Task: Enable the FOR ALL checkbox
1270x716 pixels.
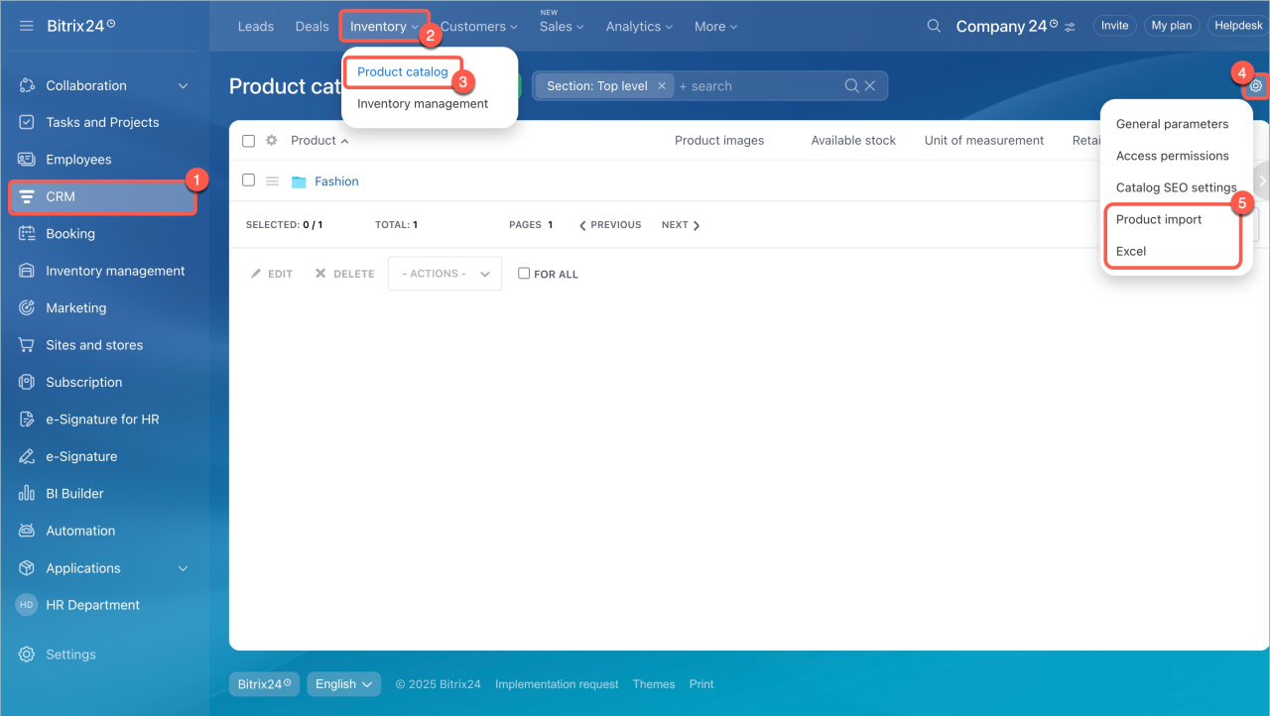Action: tap(524, 274)
